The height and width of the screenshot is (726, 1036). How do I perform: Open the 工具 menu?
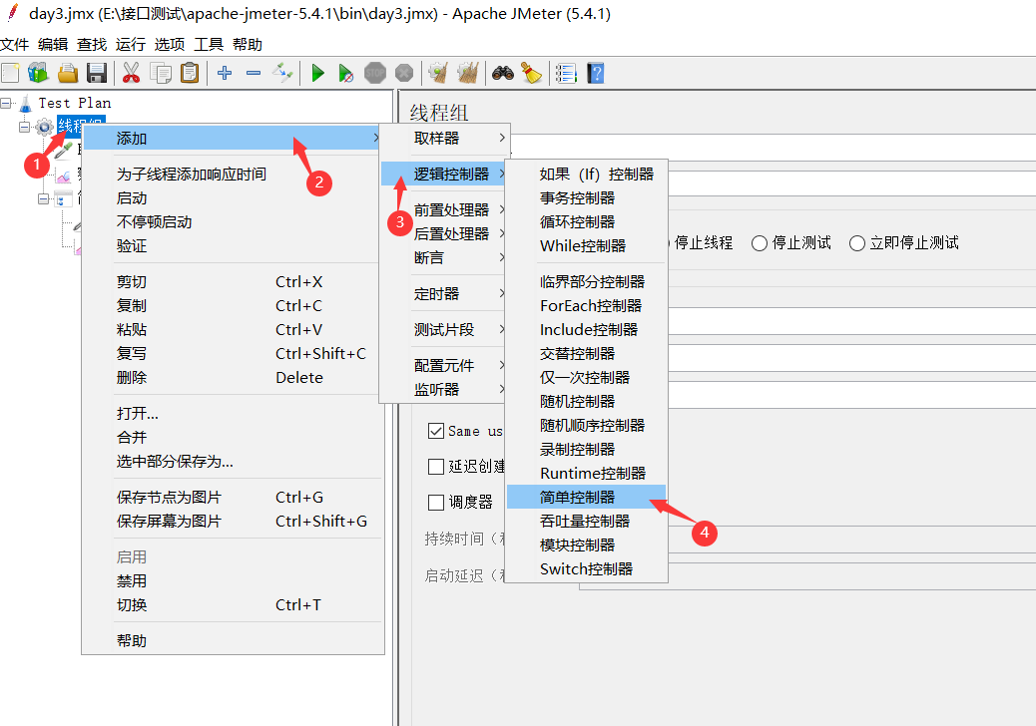pos(209,44)
